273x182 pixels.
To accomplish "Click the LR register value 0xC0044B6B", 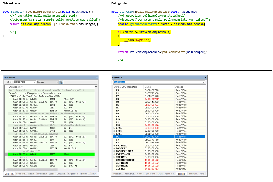I will click(x=152, y=143).
